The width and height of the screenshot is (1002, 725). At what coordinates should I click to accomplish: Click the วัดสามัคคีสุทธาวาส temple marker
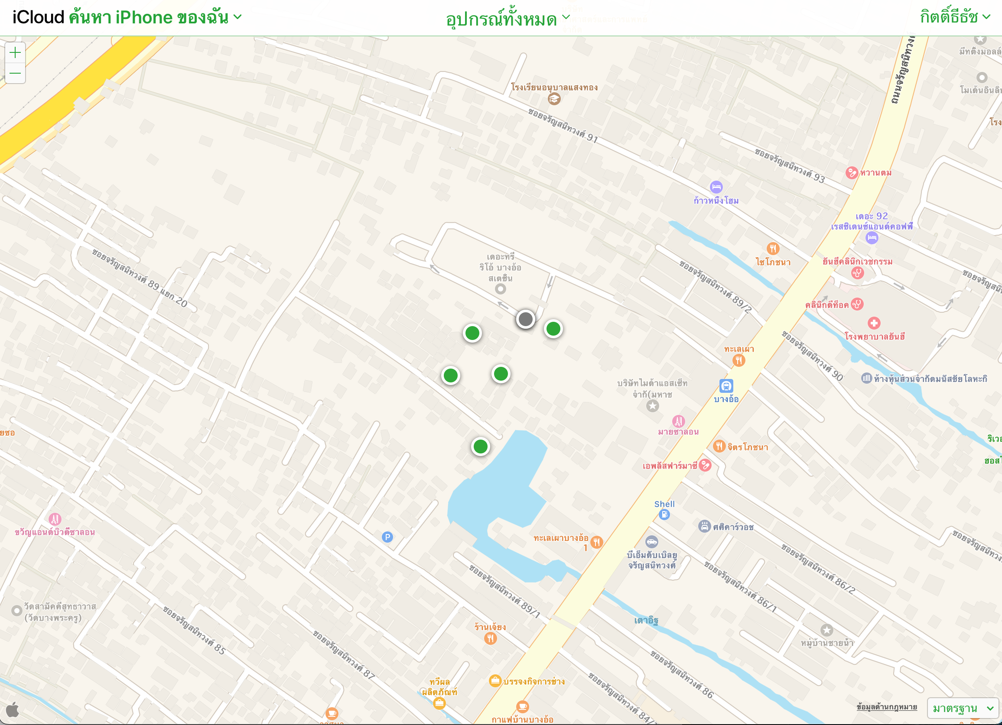click(17, 611)
